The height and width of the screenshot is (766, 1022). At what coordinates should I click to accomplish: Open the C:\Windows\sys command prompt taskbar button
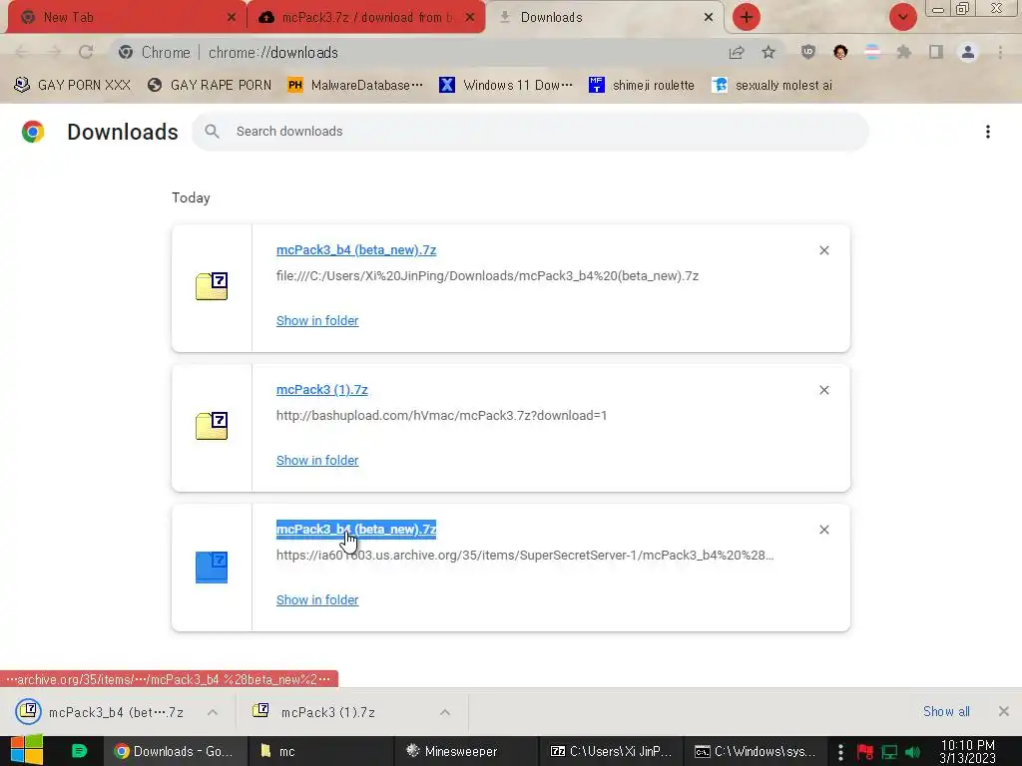coord(756,751)
